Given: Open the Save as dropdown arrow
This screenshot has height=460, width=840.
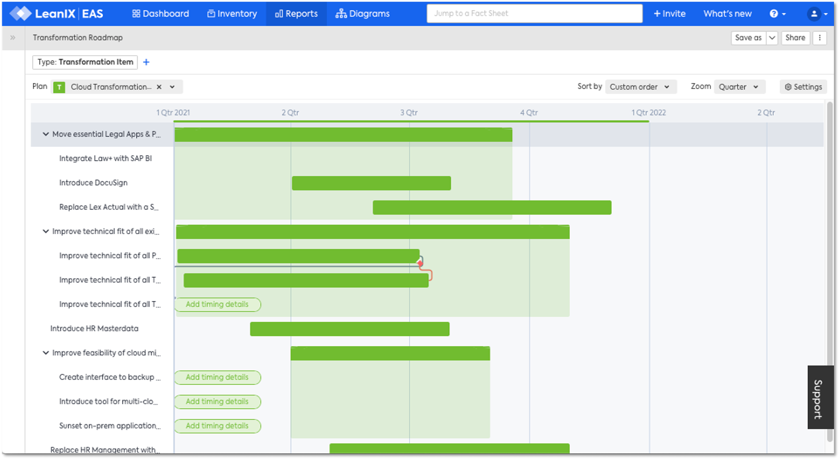Looking at the screenshot, I should coord(772,37).
